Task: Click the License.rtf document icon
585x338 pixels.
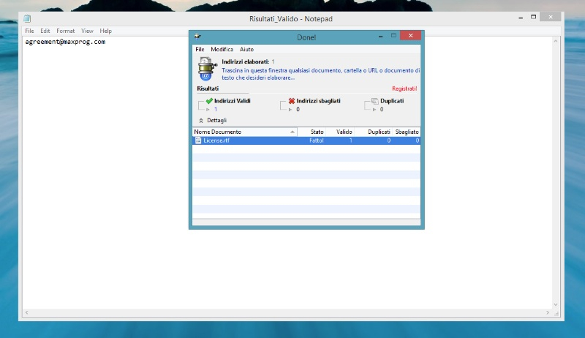Action: click(198, 140)
